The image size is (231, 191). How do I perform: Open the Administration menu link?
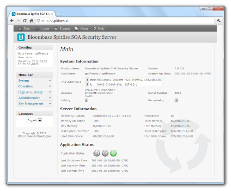[x=30, y=98]
